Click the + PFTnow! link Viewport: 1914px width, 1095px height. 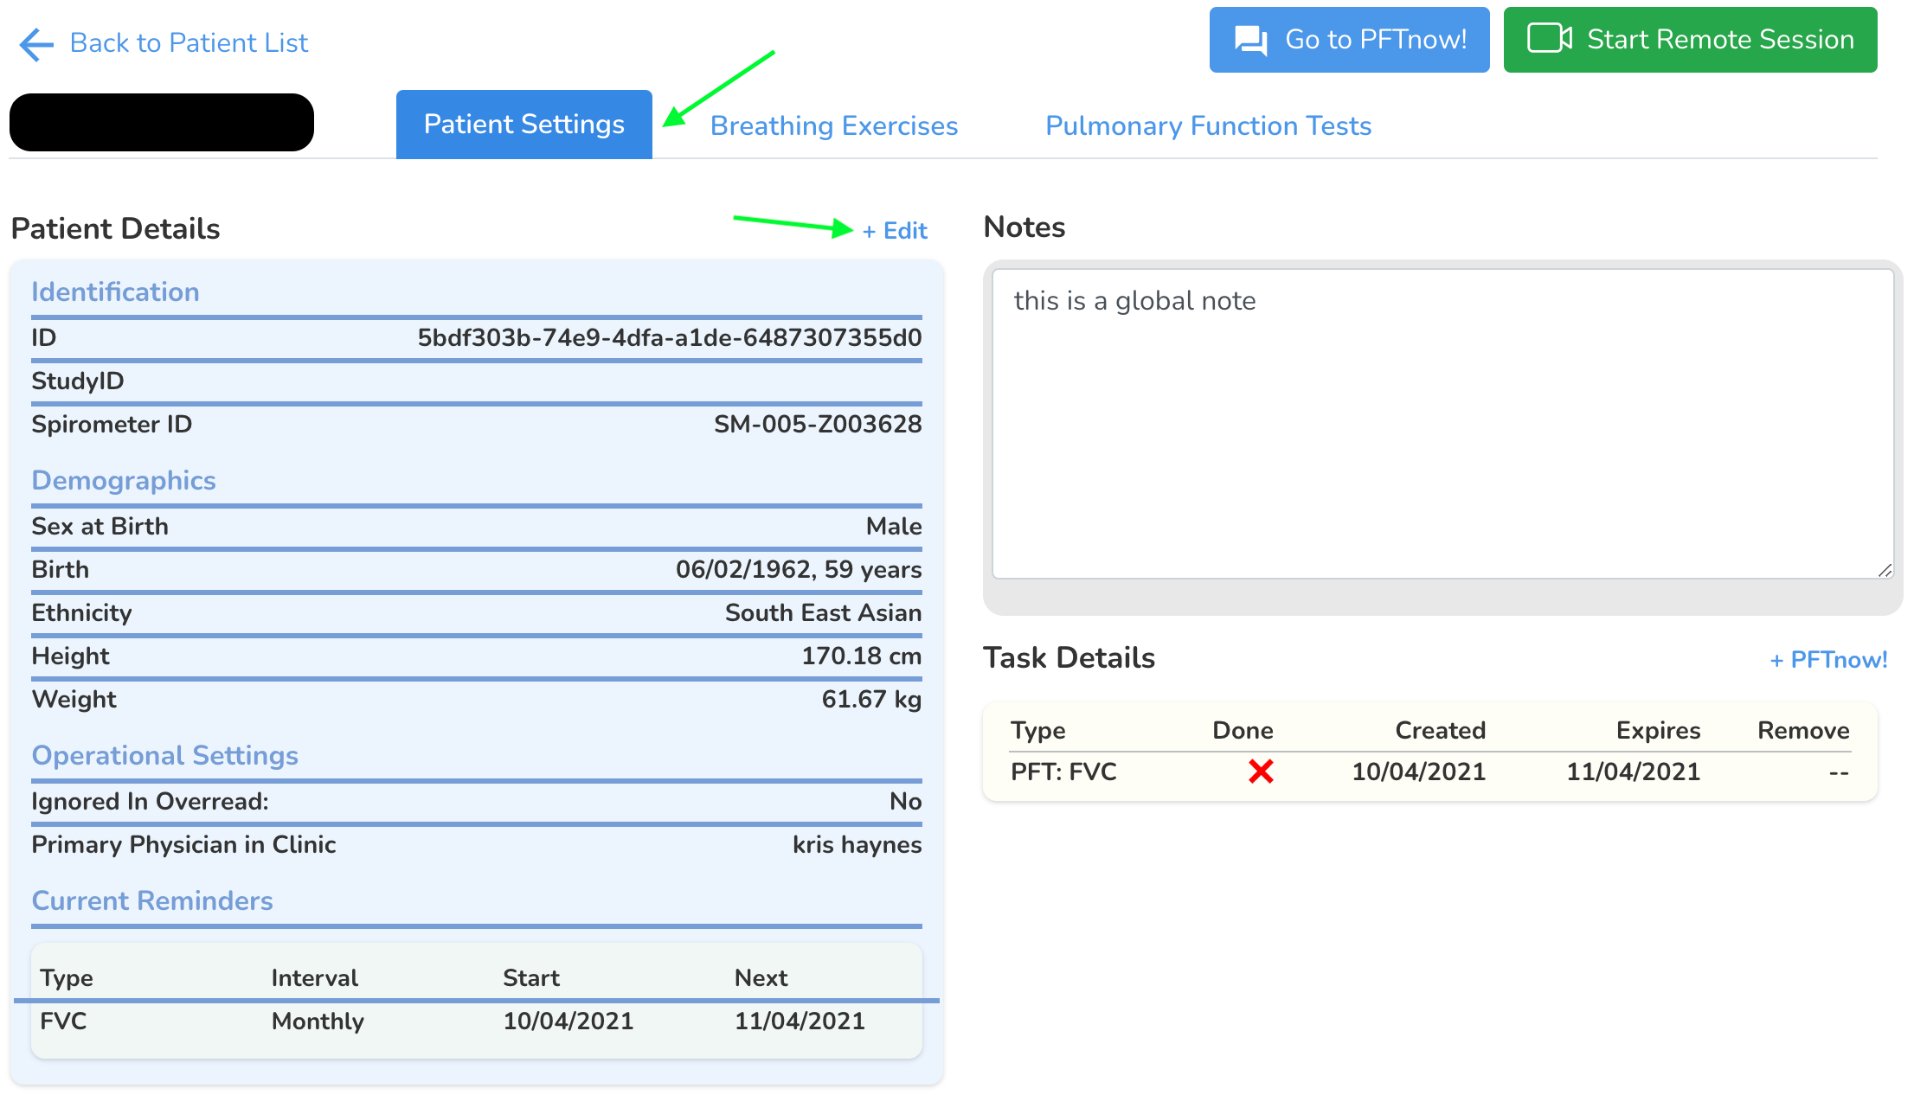[x=1828, y=660]
